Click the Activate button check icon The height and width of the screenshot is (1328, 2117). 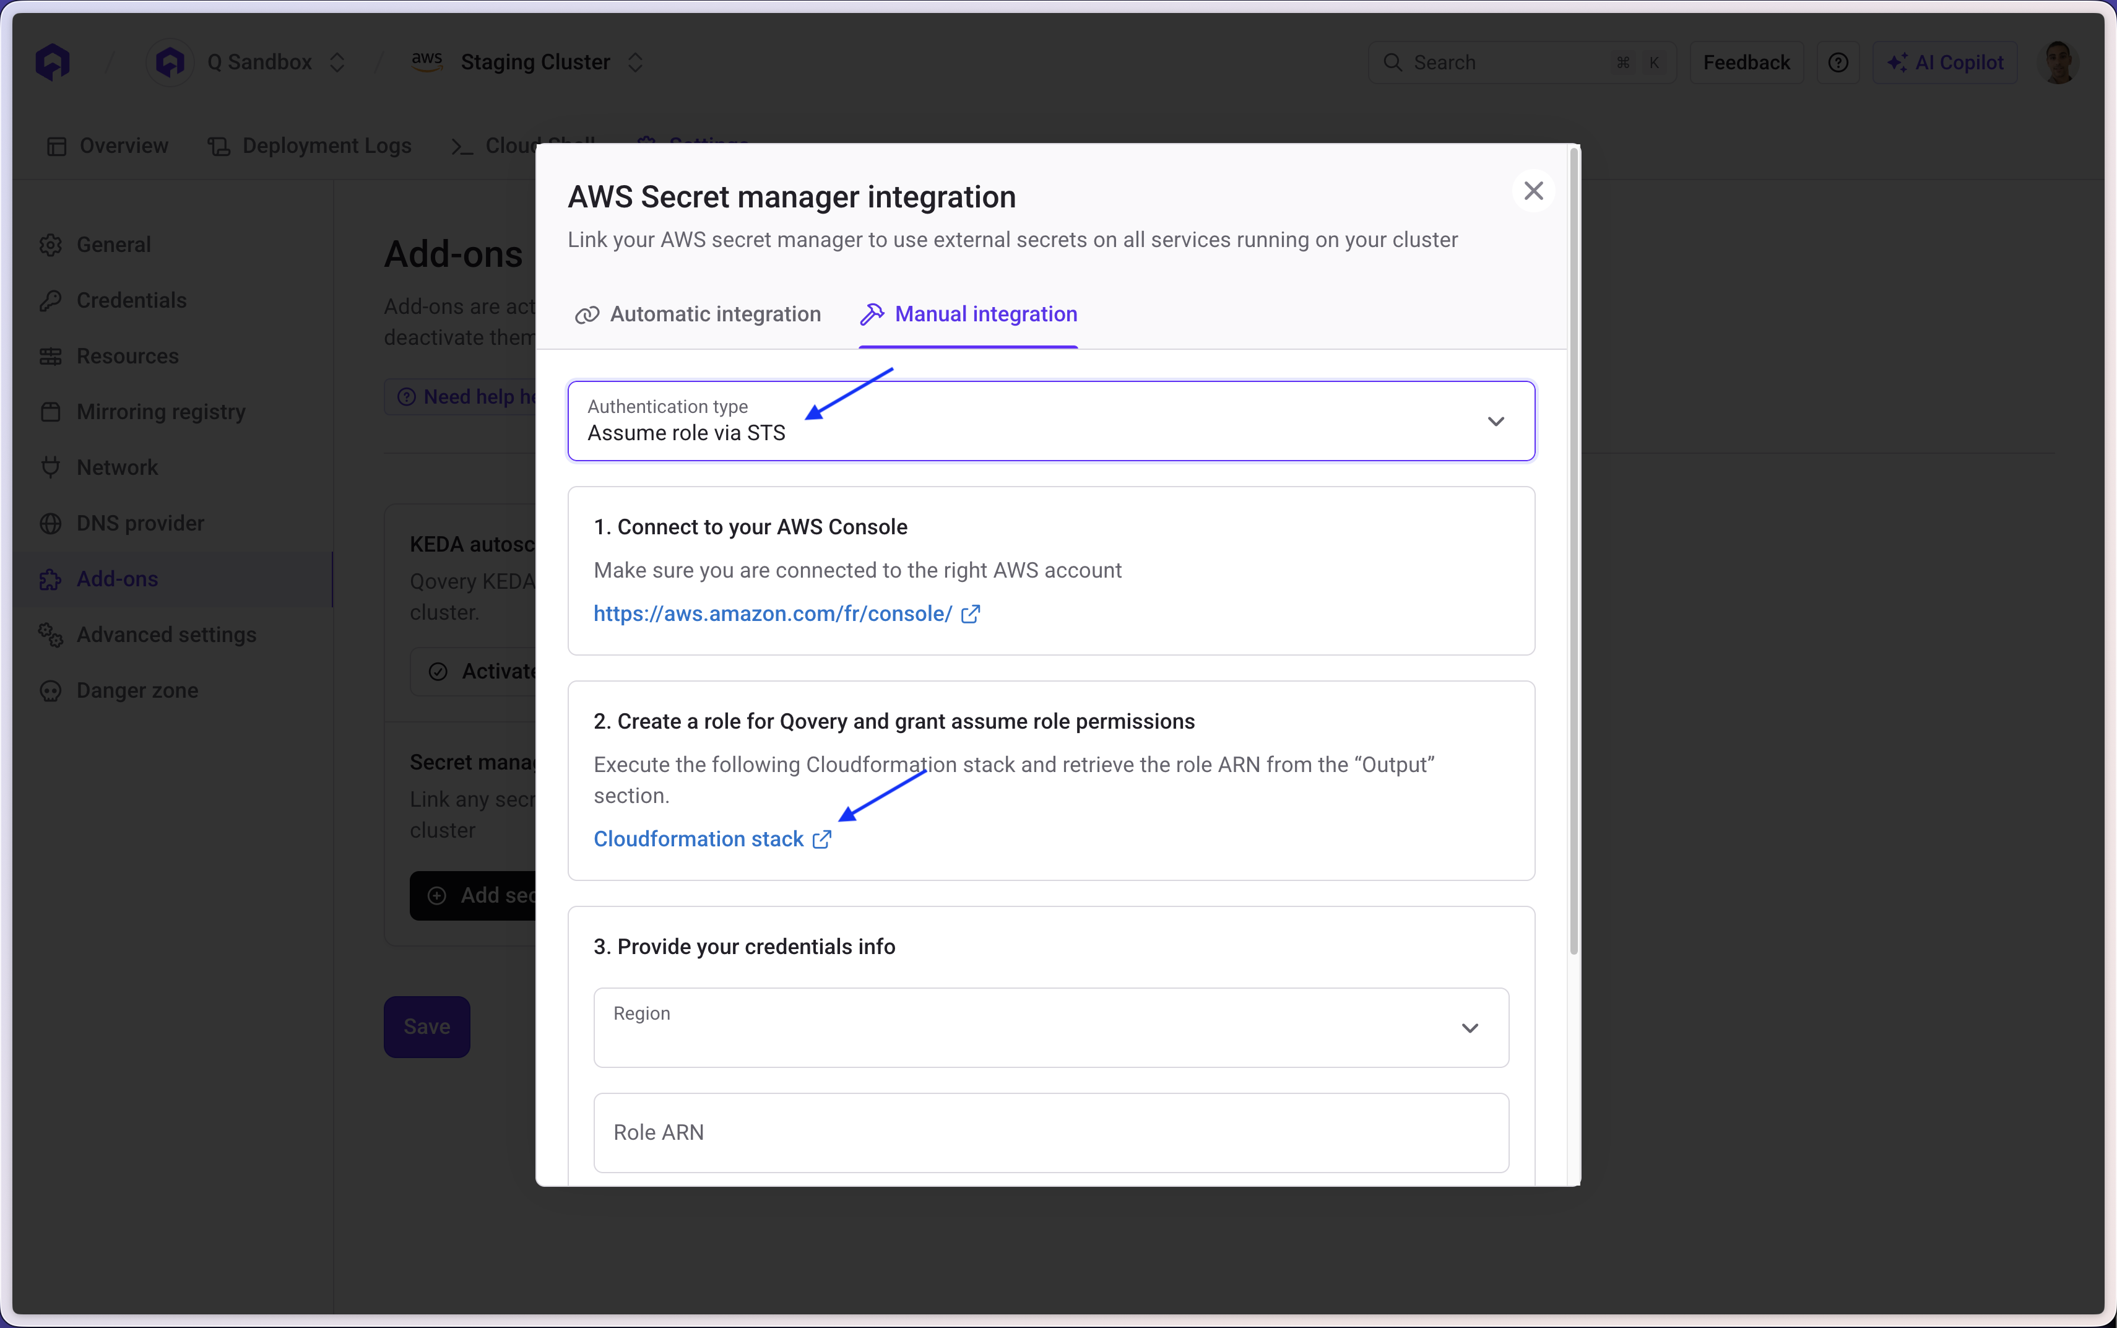[x=437, y=672]
